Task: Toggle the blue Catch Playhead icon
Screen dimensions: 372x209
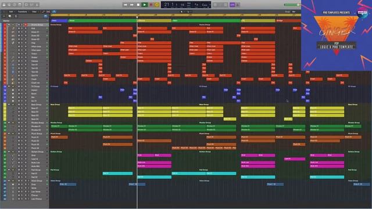Action: click(x=54, y=12)
